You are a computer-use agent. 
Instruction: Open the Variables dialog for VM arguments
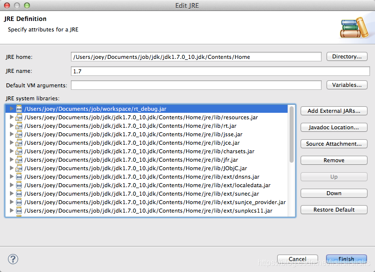pos(347,85)
